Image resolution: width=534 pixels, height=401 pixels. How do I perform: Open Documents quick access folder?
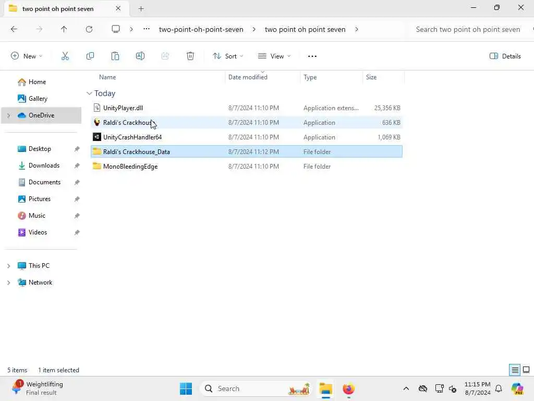coord(45,182)
